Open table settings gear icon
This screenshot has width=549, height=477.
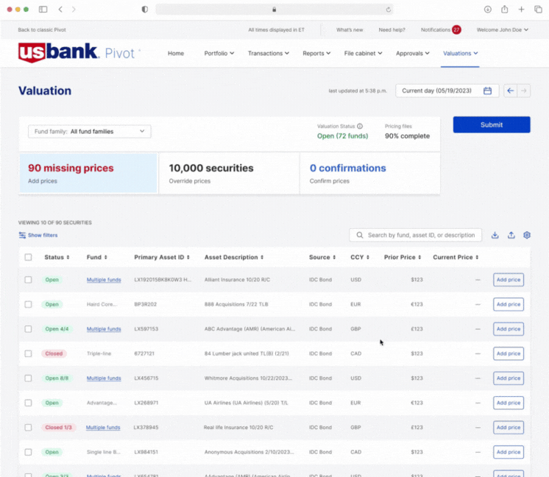[x=527, y=235]
